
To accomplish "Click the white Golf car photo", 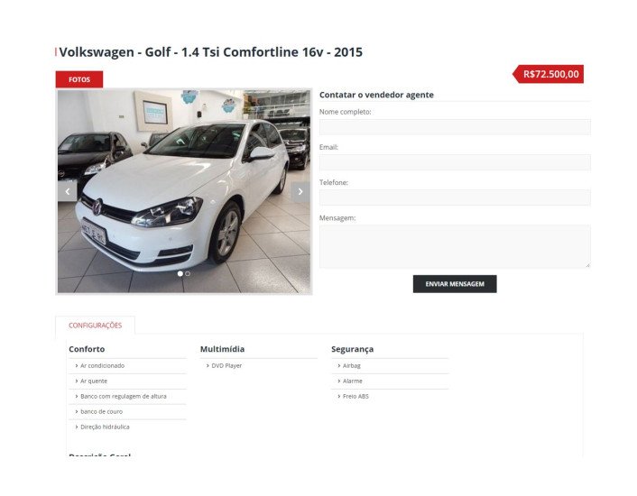I will click(x=184, y=191).
